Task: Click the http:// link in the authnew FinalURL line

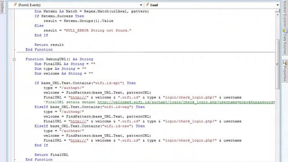Action: [x=78, y=140]
